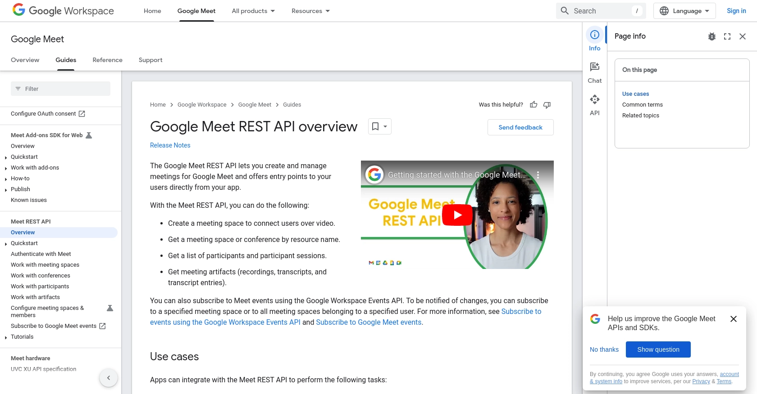757x394 pixels.
Task: Collapse the left navigation sidebar
Action: pyautogui.click(x=109, y=378)
